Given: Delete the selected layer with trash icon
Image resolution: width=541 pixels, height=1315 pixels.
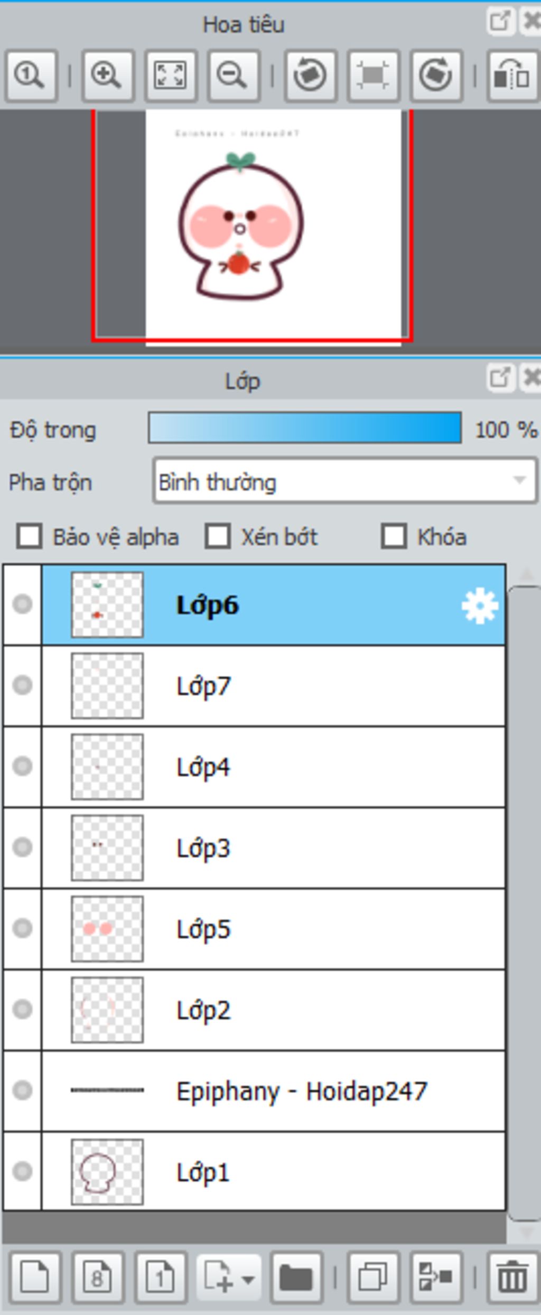Looking at the screenshot, I should coord(512,1277).
